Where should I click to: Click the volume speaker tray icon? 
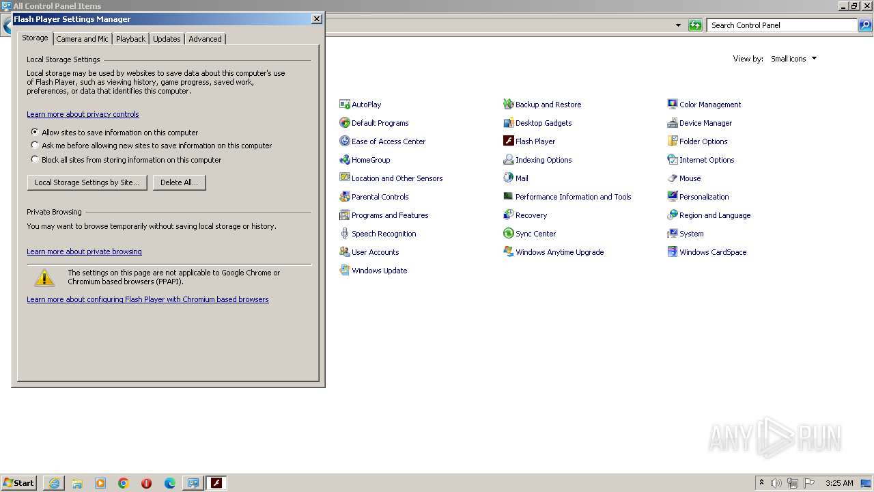click(x=776, y=483)
